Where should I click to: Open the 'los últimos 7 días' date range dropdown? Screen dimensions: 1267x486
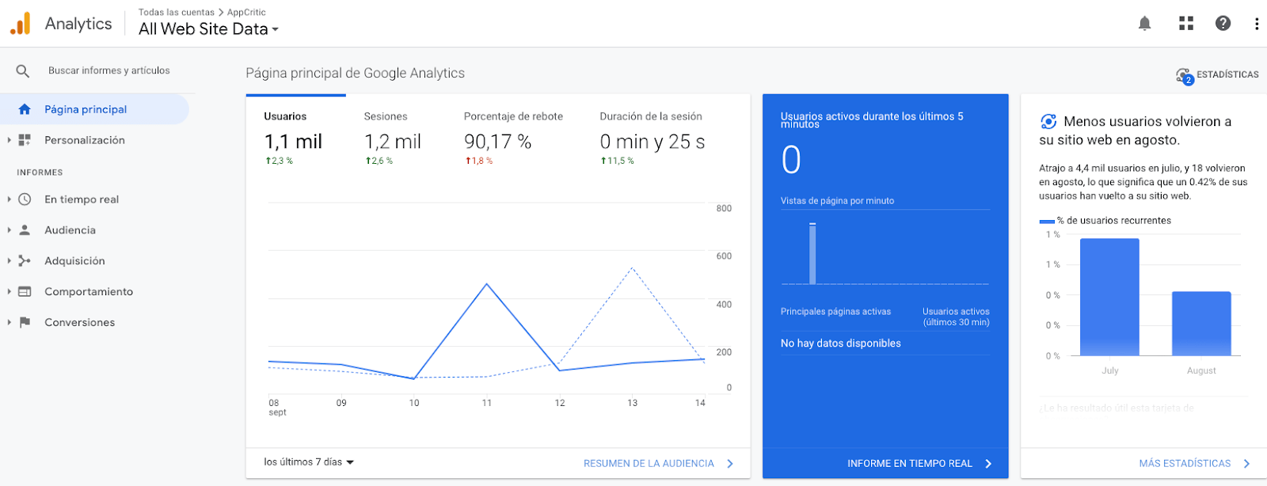coord(309,462)
